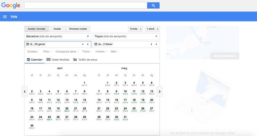Pick 24 maig date cell
Viewport: 257px width, 136px height.
pyautogui.click(x=125, y=110)
